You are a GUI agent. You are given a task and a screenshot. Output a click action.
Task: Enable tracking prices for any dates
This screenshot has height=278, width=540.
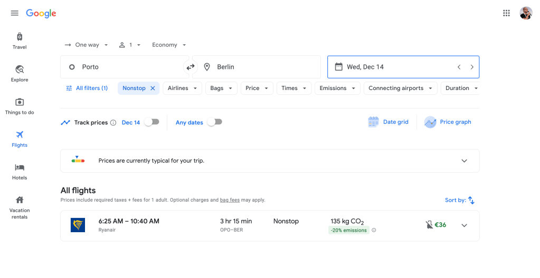coord(214,122)
